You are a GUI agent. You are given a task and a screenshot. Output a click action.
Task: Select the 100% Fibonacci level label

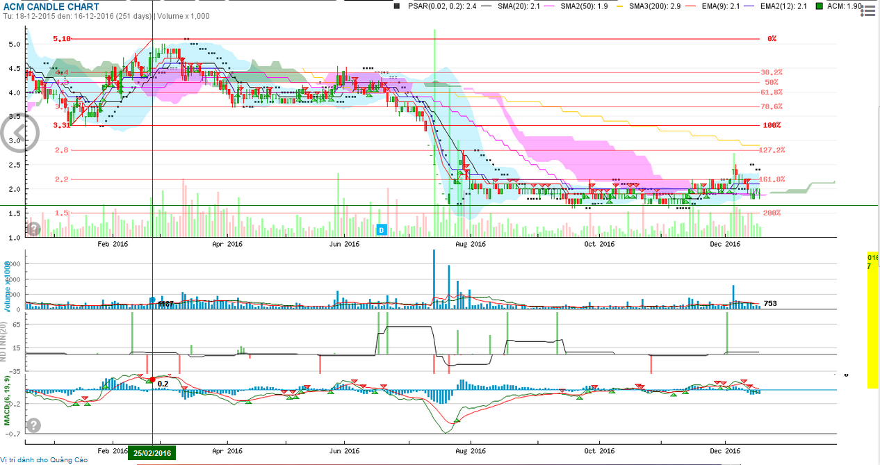coord(770,125)
